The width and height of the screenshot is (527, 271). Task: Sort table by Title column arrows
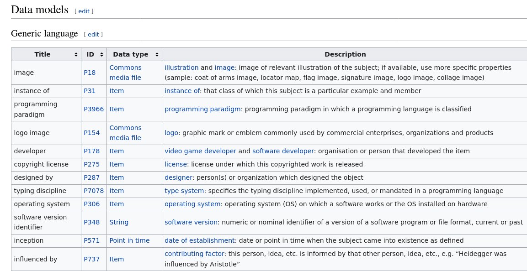pos(76,54)
